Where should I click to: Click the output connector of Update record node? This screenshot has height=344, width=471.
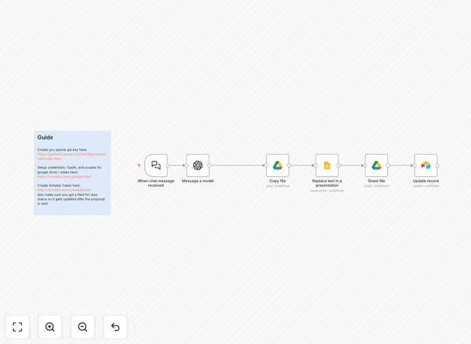coord(438,166)
